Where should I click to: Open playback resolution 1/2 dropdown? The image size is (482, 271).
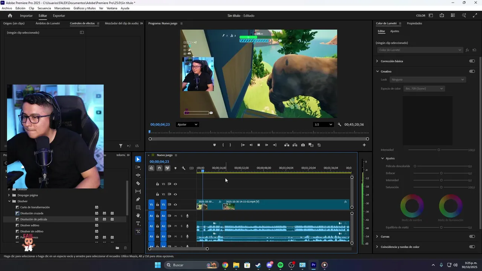click(323, 125)
